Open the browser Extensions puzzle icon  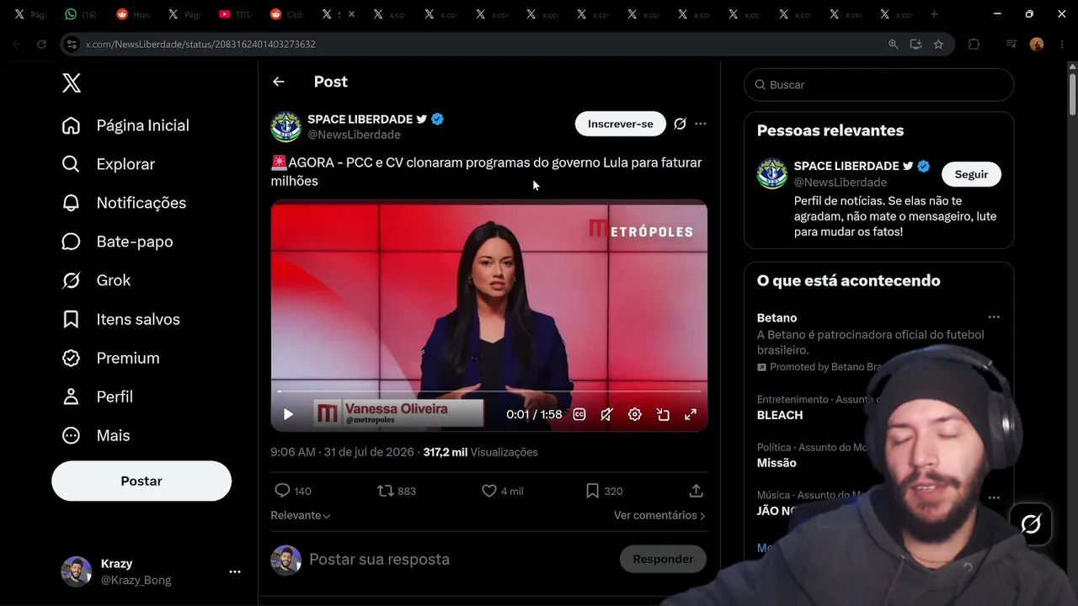coord(974,45)
